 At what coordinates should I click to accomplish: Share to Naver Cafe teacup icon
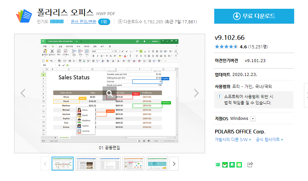click(225, 165)
